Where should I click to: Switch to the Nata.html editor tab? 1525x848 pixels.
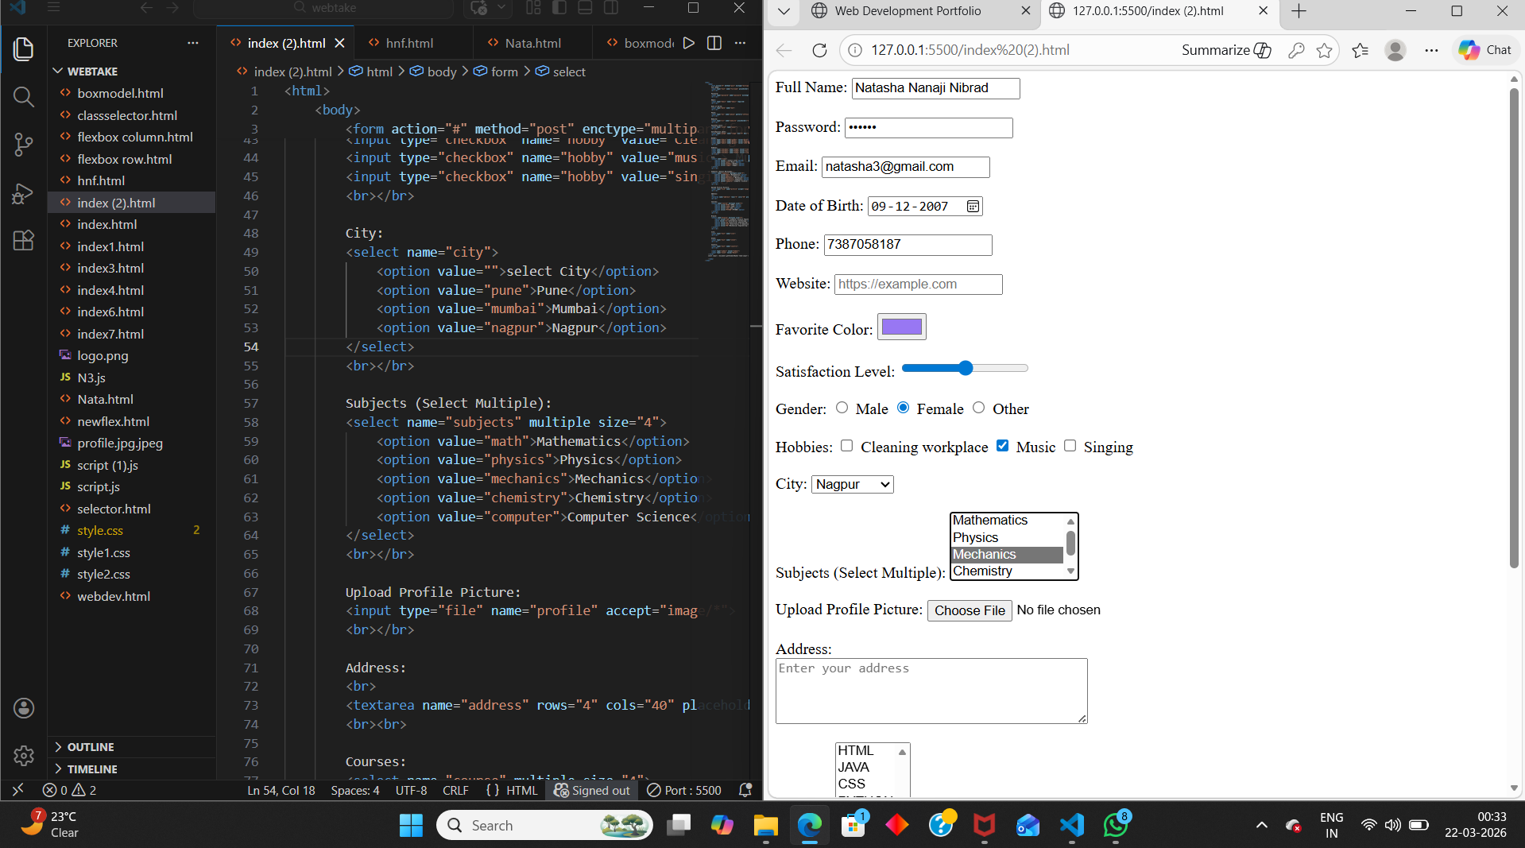[x=532, y=43]
